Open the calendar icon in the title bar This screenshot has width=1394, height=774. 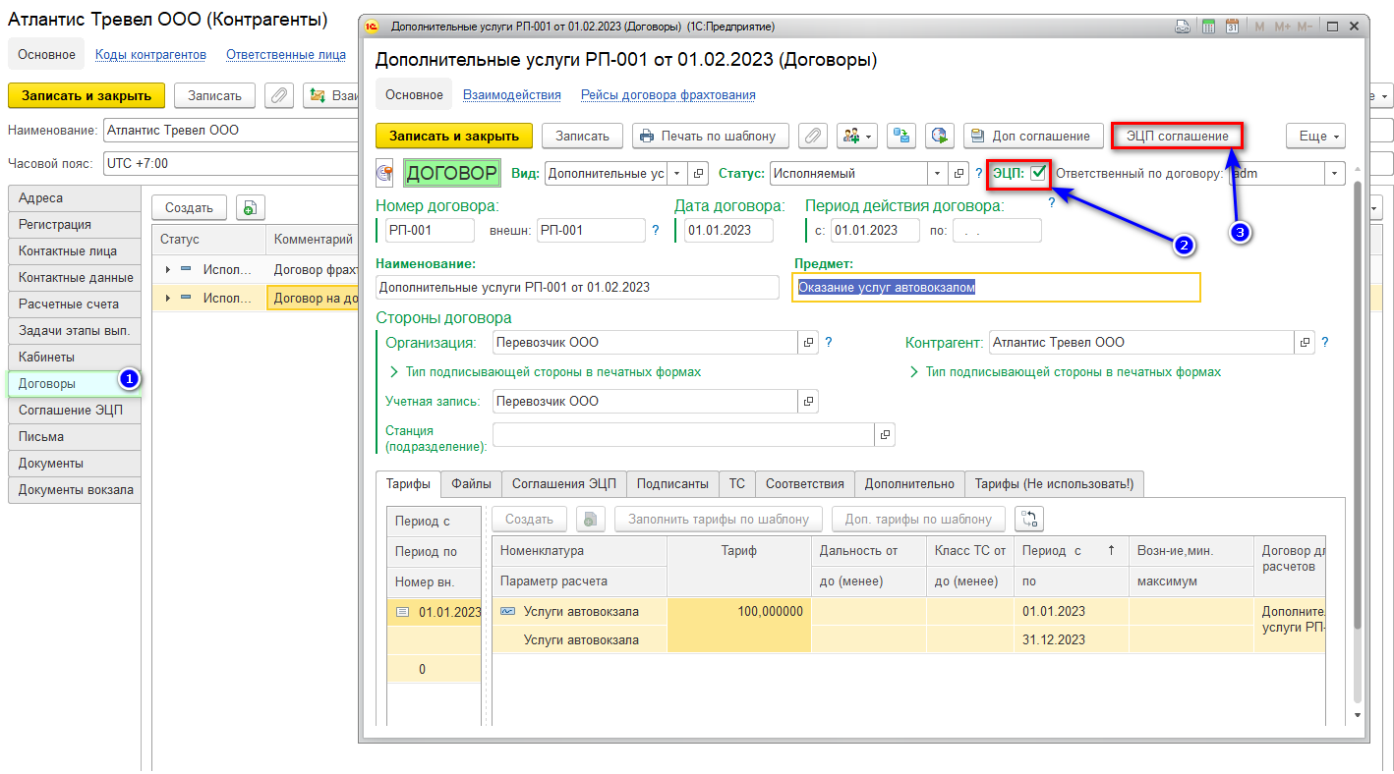[1232, 27]
